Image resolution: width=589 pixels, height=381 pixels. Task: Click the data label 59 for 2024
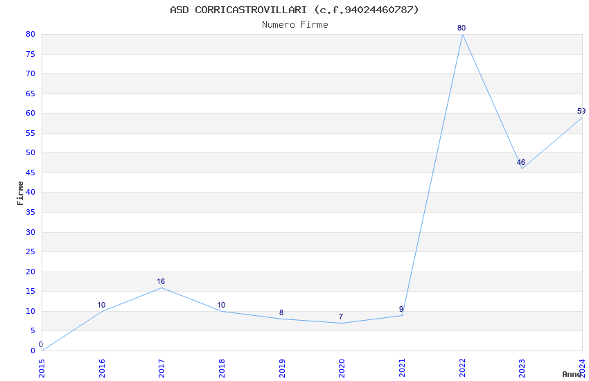pos(581,111)
